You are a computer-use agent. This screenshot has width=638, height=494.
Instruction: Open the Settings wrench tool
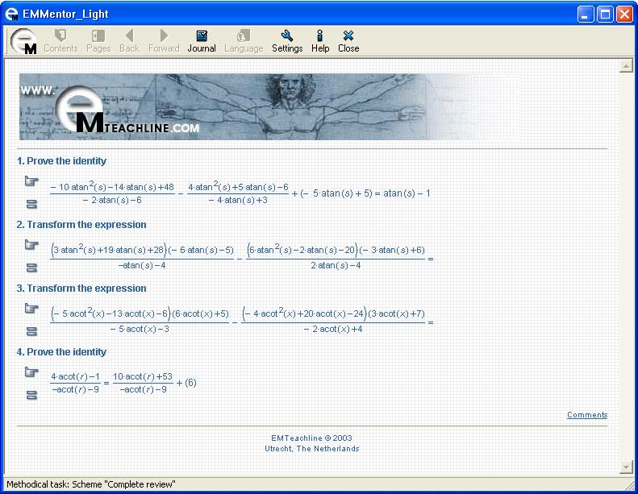(x=286, y=41)
